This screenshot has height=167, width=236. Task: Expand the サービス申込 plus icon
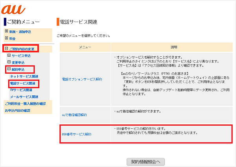[x=9, y=56]
